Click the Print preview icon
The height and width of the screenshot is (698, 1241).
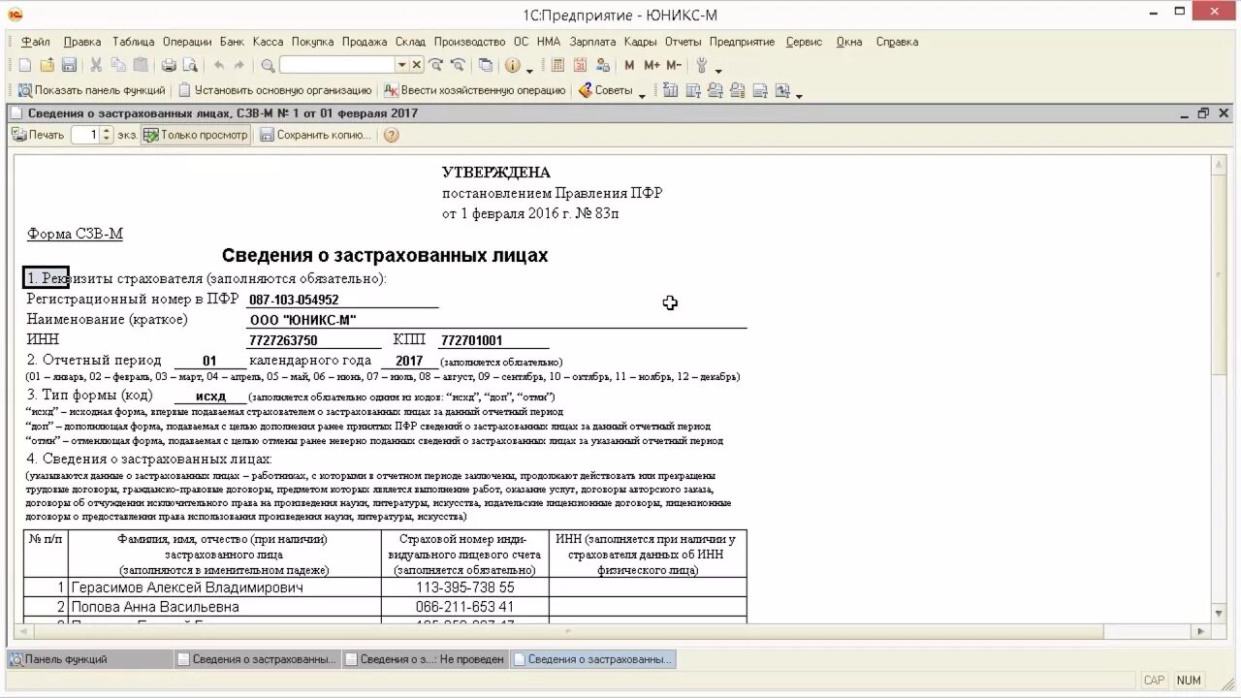point(190,65)
